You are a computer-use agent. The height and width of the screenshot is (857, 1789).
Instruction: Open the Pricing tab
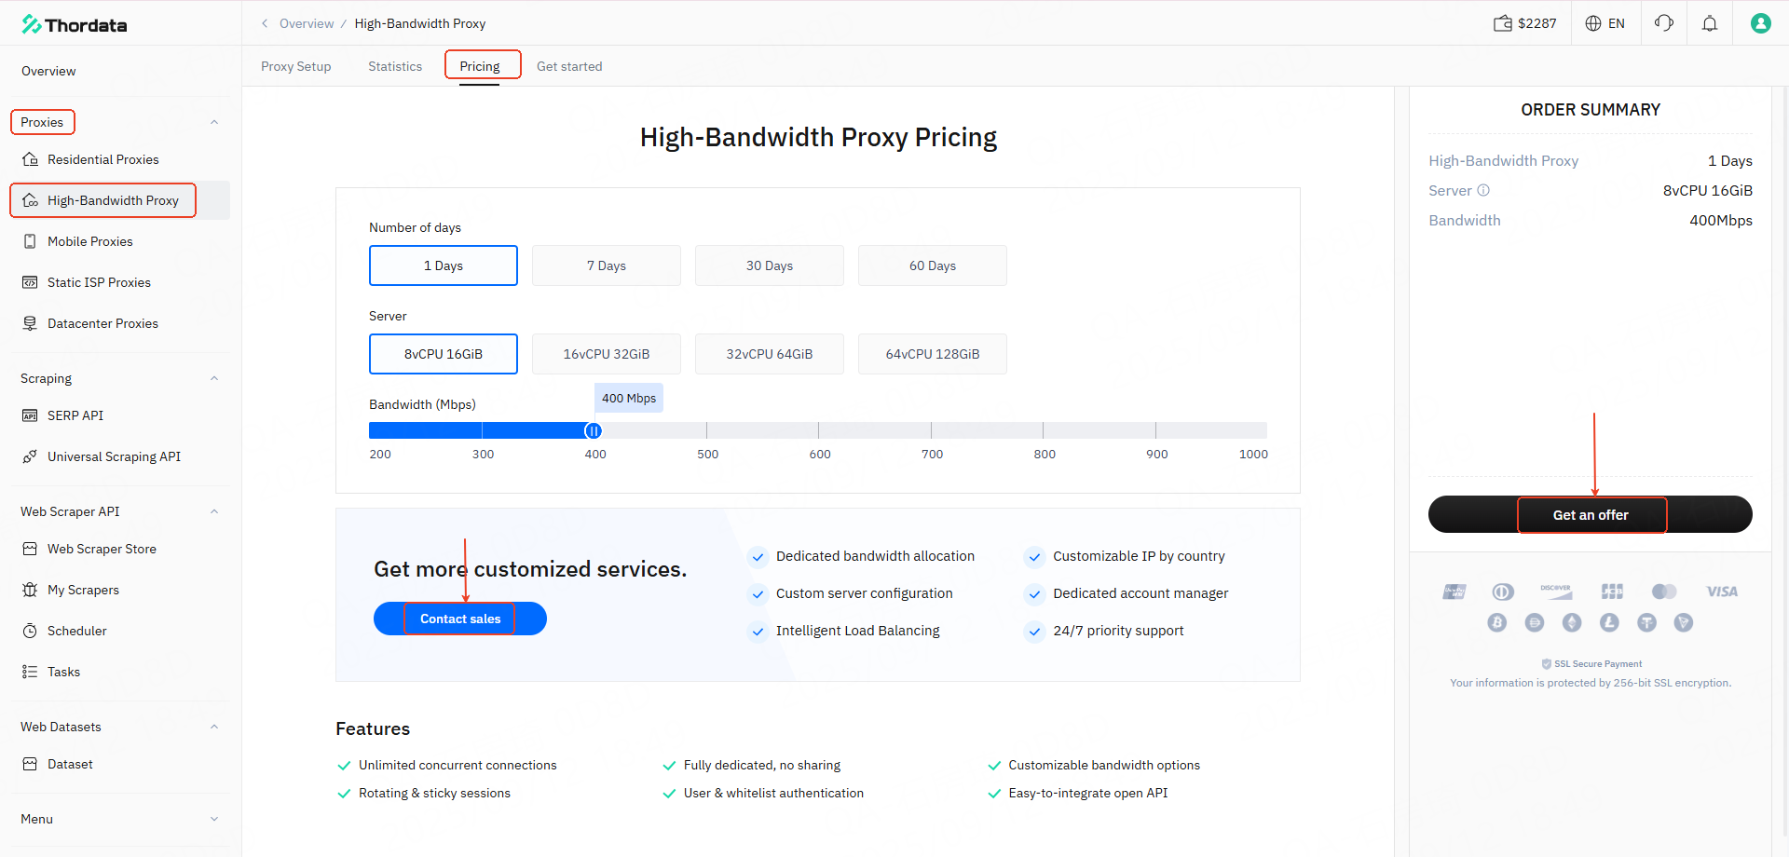(x=480, y=66)
